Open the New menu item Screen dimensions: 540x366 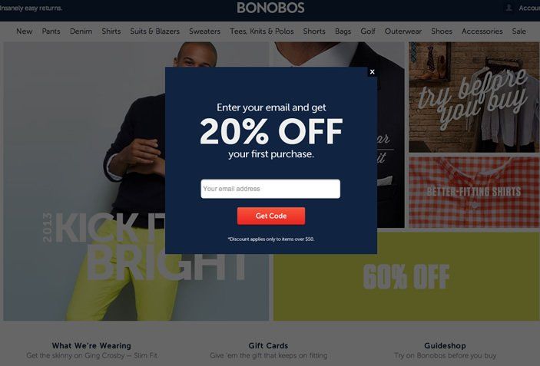coord(24,31)
